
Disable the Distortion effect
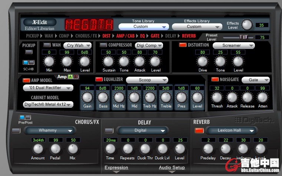click(183, 45)
